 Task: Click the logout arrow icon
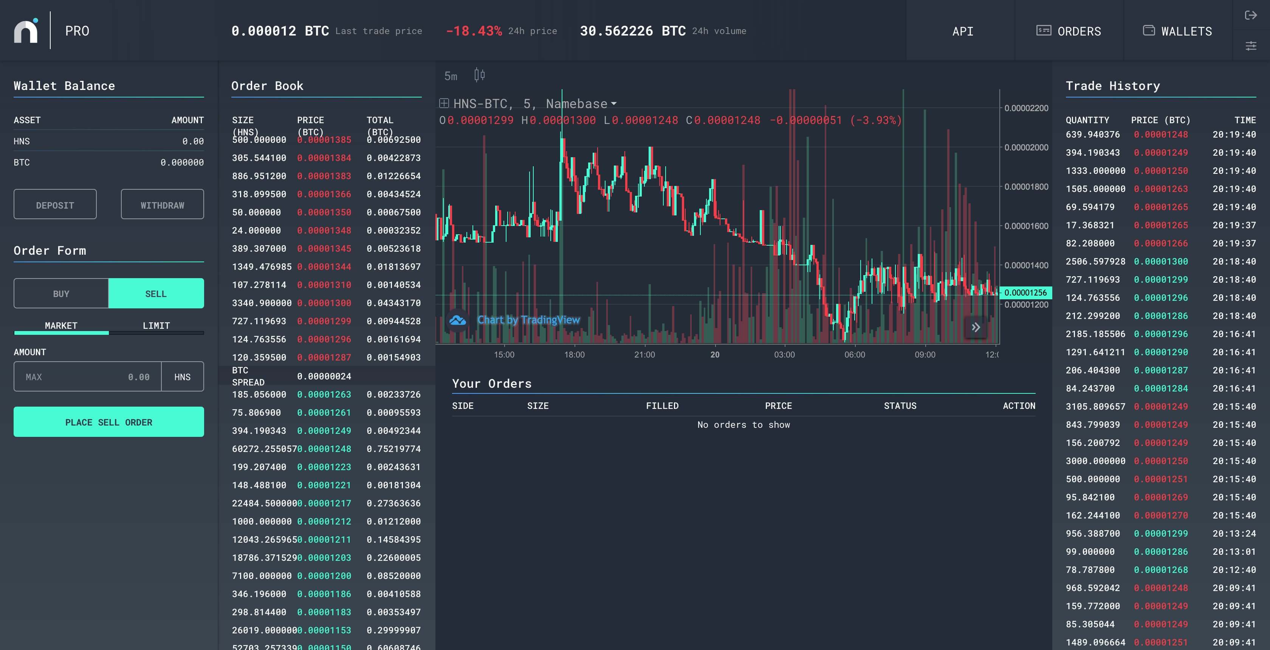[1250, 15]
